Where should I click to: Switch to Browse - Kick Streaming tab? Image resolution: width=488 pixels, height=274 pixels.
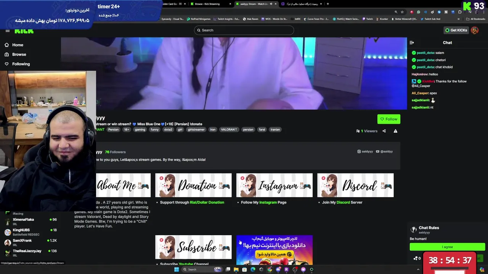click(211, 4)
